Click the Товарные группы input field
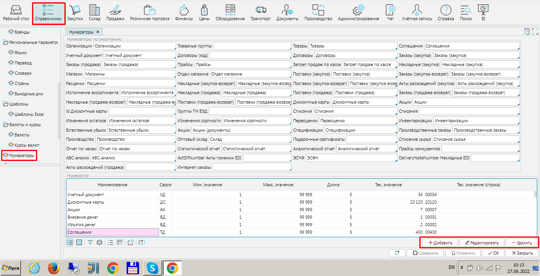Viewport: 540px width, 276px height. click(x=252, y=46)
